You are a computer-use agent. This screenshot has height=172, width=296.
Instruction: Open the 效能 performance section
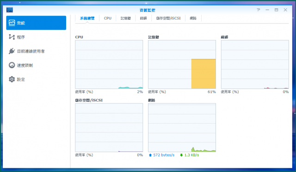coord(36,23)
